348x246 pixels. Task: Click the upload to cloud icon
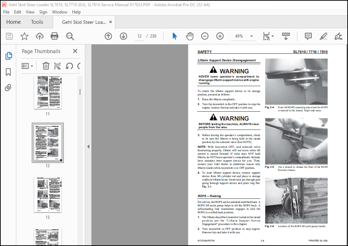pyautogui.click(x=40, y=36)
